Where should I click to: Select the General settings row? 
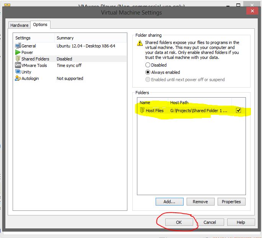coord(70,46)
